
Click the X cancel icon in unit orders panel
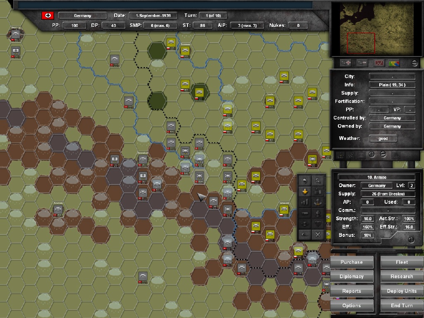click(318, 234)
